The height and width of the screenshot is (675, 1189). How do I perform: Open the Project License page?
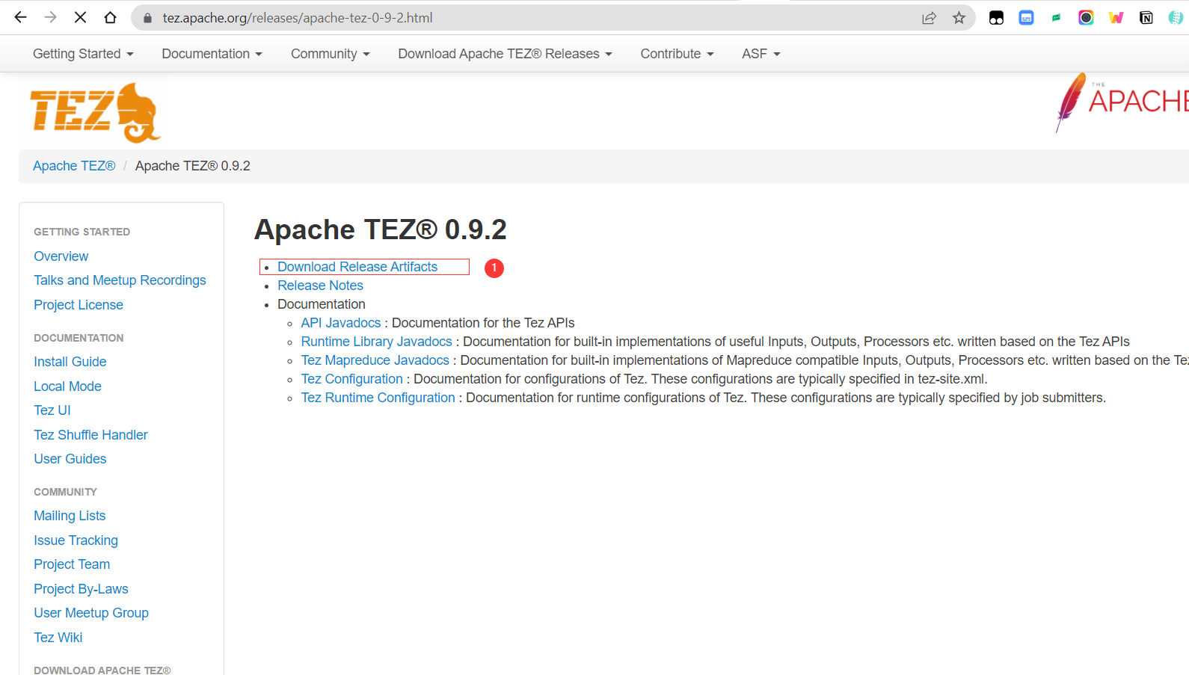[79, 305]
